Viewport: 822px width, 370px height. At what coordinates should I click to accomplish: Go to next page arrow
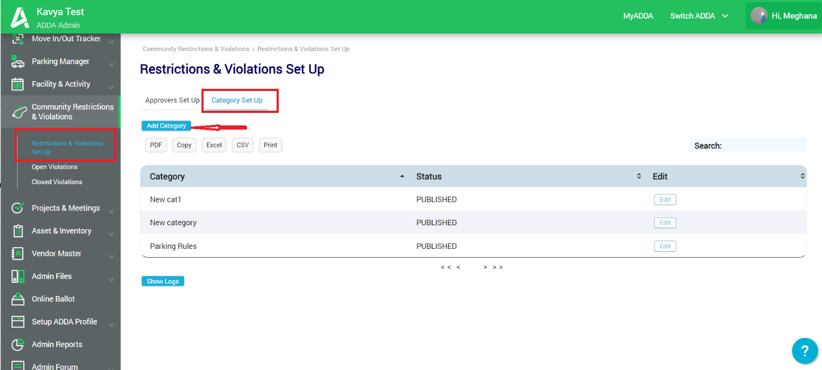click(485, 267)
